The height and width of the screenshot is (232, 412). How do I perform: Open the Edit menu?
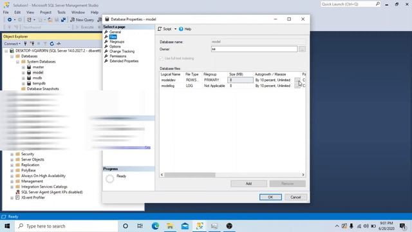(x=17, y=12)
